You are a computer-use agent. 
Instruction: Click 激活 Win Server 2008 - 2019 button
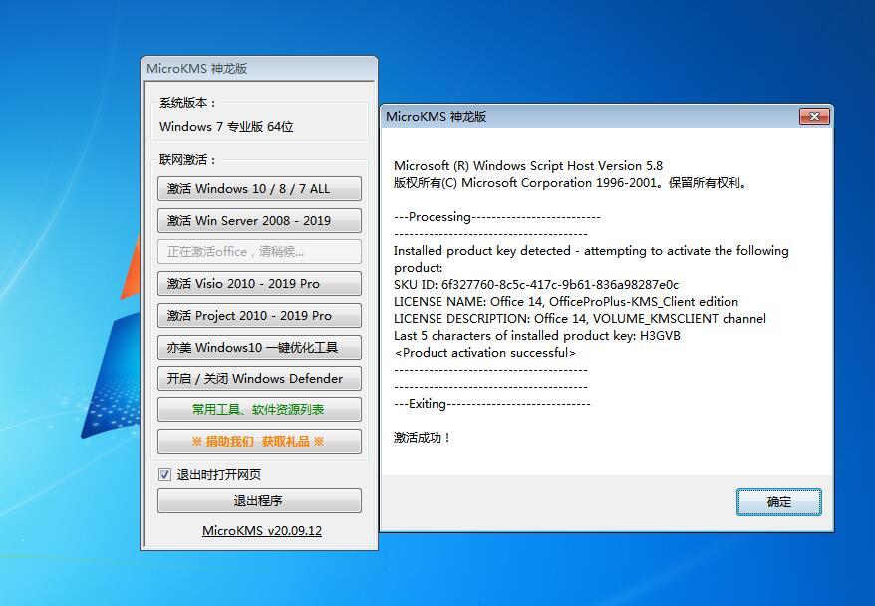(259, 221)
